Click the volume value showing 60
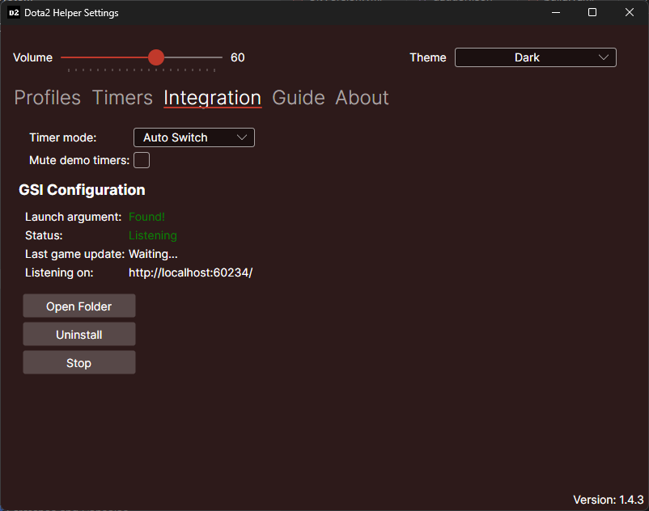 pyautogui.click(x=237, y=57)
